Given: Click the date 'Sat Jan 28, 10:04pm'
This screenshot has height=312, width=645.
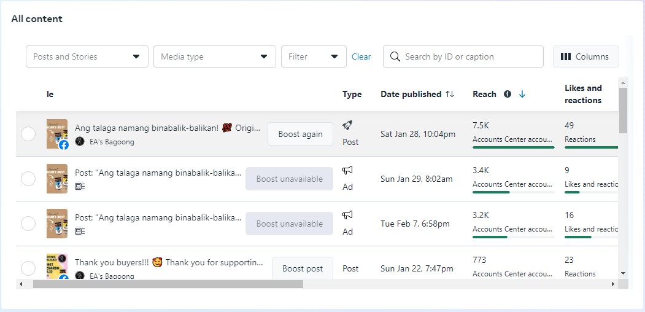Looking at the screenshot, I should point(418,134).
